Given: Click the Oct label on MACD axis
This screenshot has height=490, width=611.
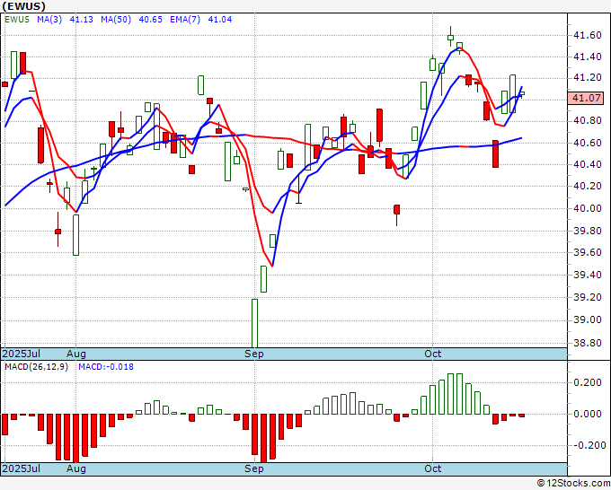Looking at the screenshot, I should tap(432, 468).
